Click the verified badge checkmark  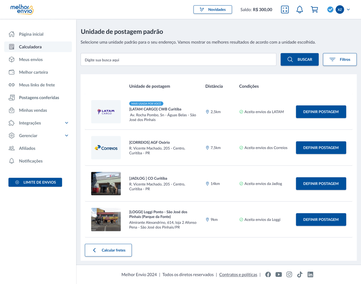tap(330, 10)
